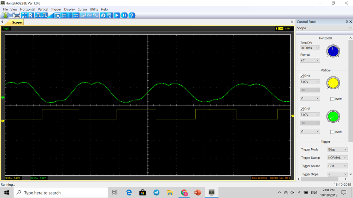Image resolution: width=353 pixels, height=198 pixels.
Task: Enable the cross cursor icon
Action: (64, 15)
